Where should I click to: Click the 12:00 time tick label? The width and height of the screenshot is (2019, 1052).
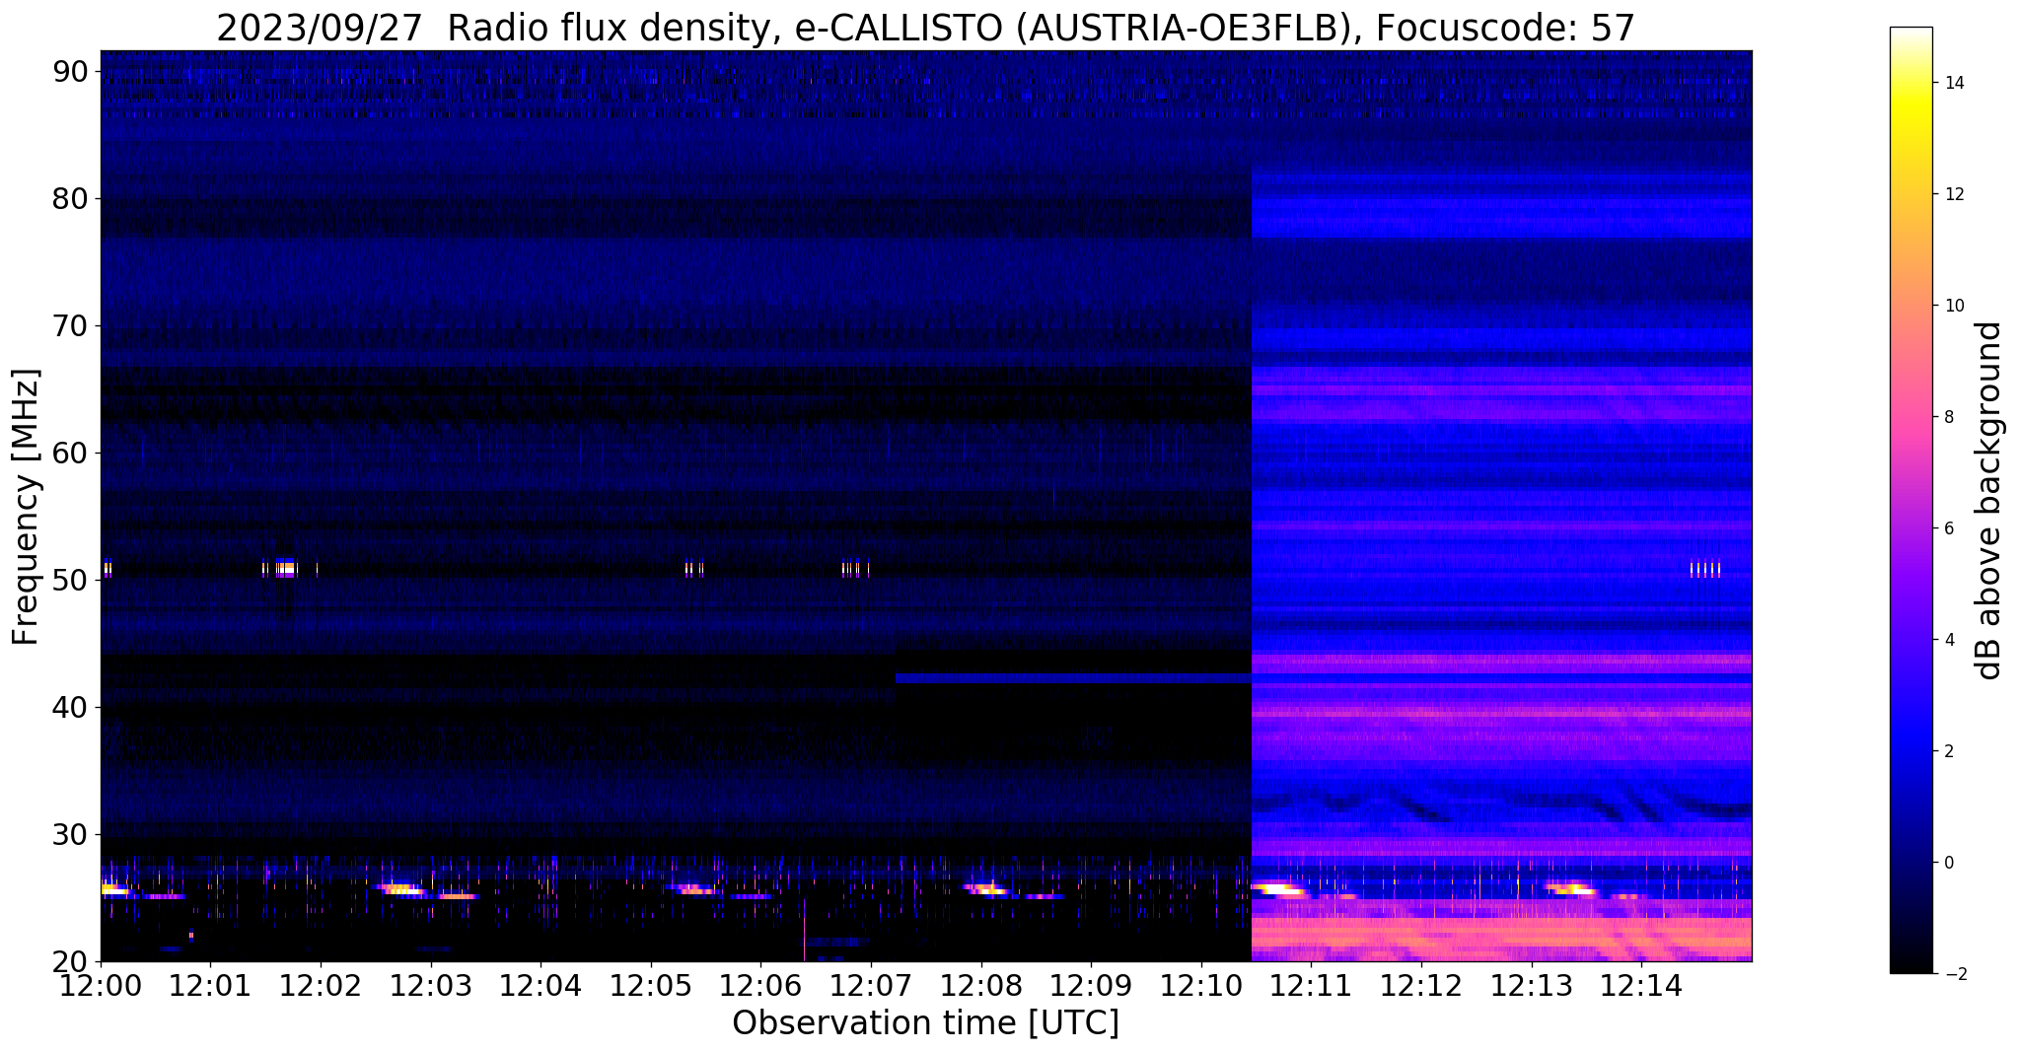[101, 984]
